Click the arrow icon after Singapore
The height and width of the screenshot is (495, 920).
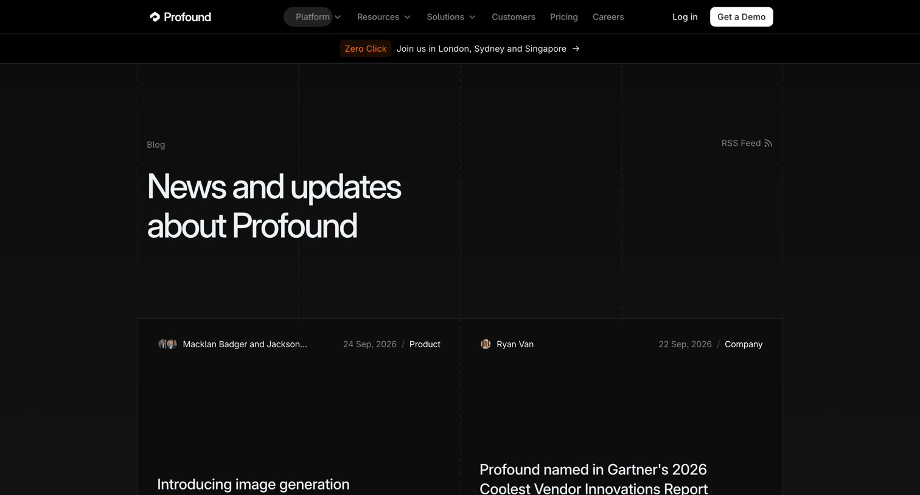(x=576, y=49)
